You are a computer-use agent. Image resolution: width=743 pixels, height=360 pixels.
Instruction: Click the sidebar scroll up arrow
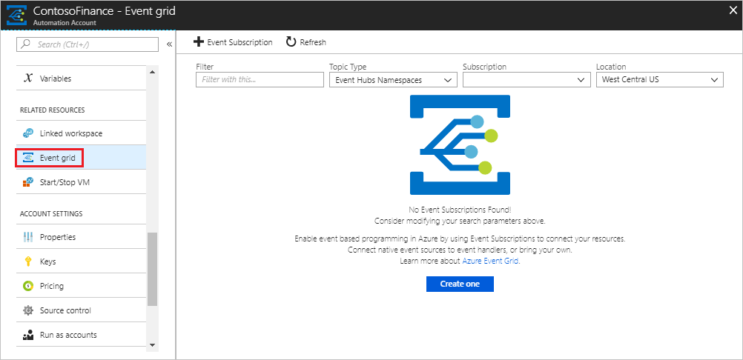click(152, 72)
